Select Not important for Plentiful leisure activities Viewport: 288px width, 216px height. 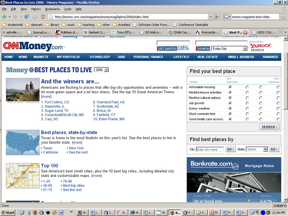click(230, 93)
